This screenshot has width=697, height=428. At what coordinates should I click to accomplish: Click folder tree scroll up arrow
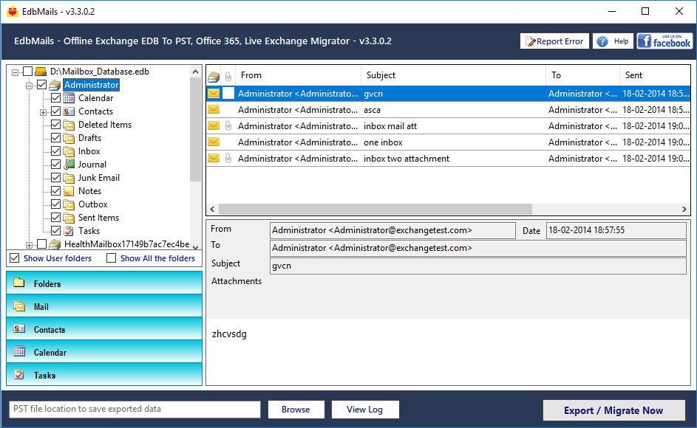[195, 72]
